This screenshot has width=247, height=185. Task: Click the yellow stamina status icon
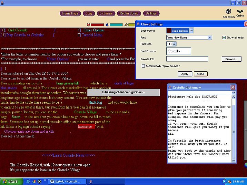pyautogui.click(x=126, y=25)
